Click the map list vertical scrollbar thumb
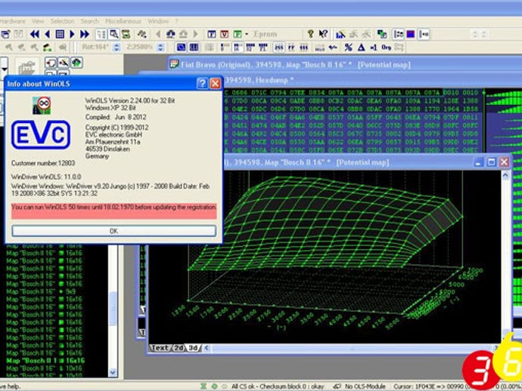This screenshot has width=522, height=391. [113, 309]
